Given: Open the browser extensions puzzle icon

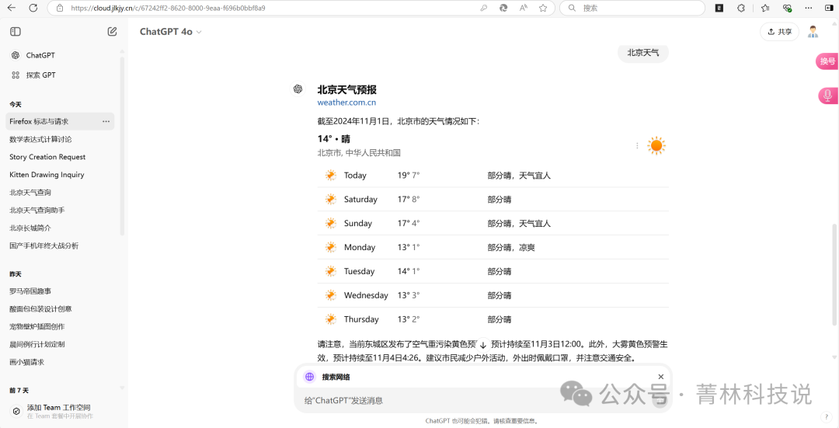Looking at the screenshot, I should click(x=740, y=8).
